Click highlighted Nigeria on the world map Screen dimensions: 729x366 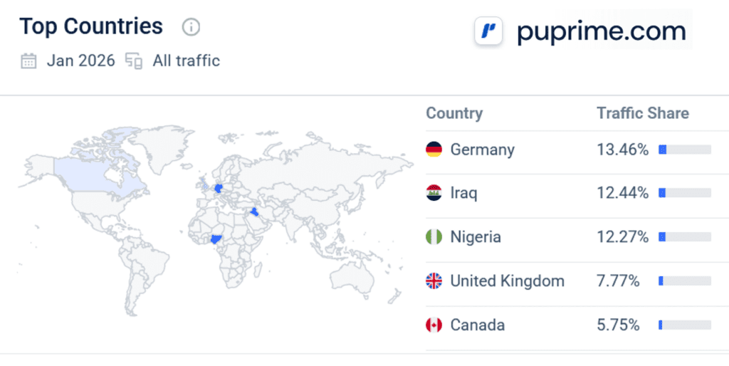tap(216, 241)
